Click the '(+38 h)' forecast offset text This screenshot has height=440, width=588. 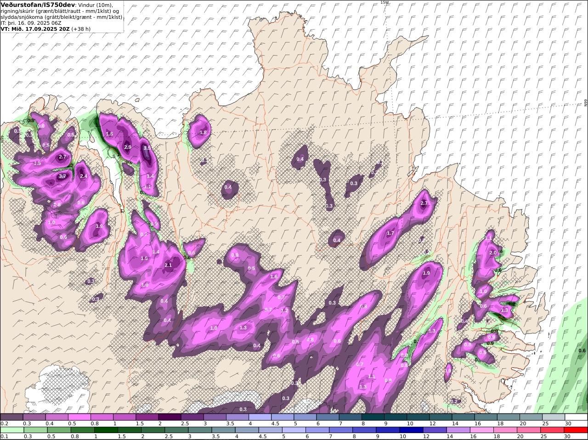[81, 29]
